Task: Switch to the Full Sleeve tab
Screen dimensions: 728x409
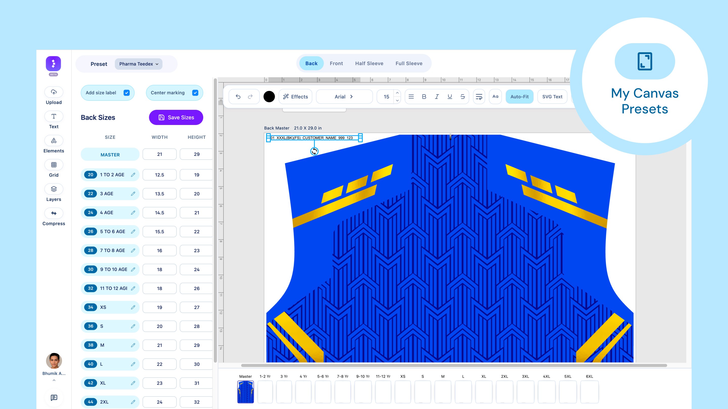Action: (409, 64)
